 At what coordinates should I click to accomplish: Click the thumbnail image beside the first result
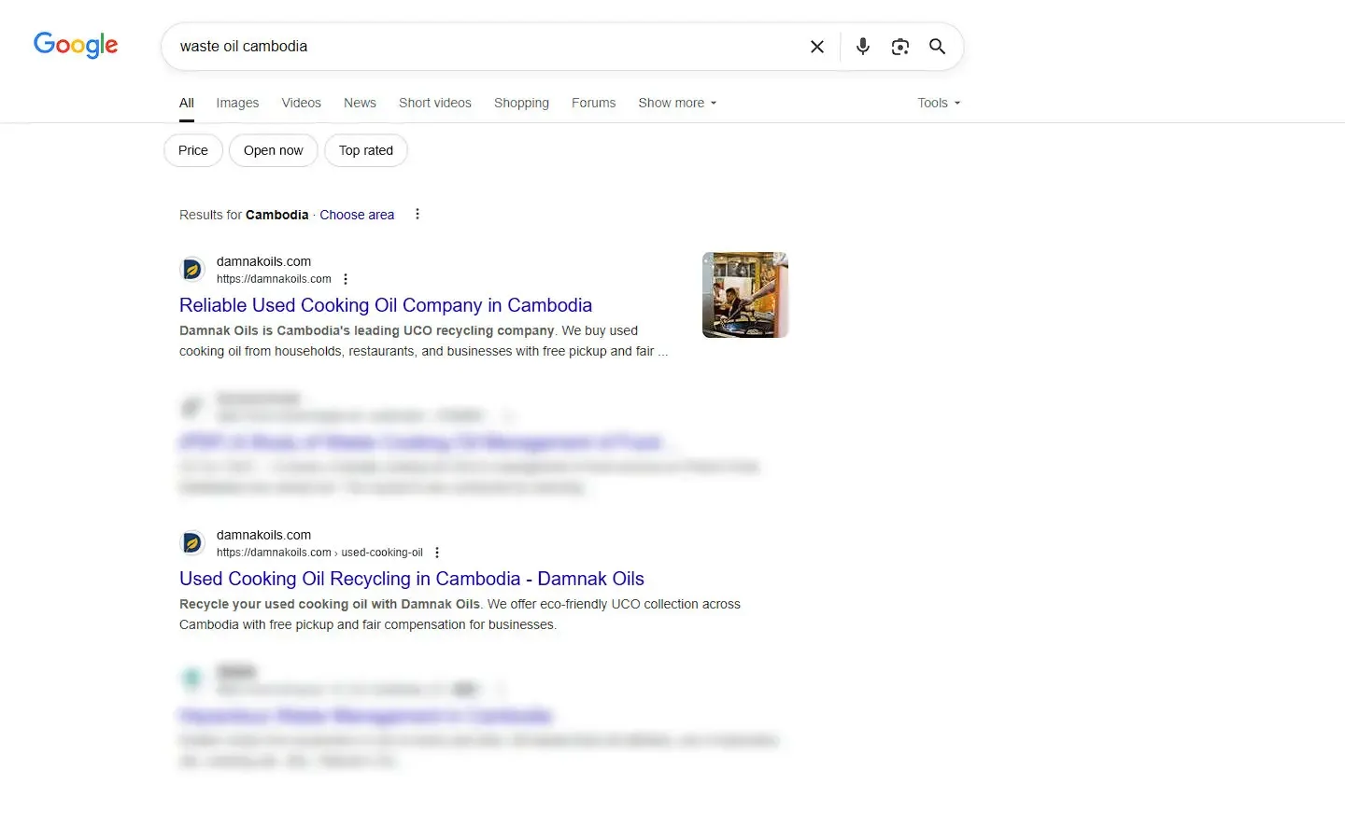(744, 294)
